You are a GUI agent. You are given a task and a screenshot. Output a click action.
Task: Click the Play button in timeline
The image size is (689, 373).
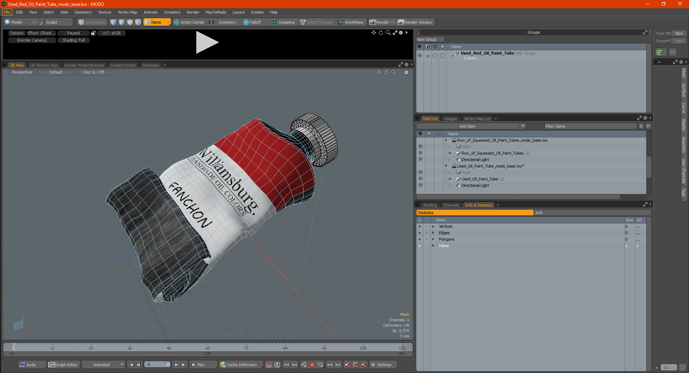click(203, 365)
